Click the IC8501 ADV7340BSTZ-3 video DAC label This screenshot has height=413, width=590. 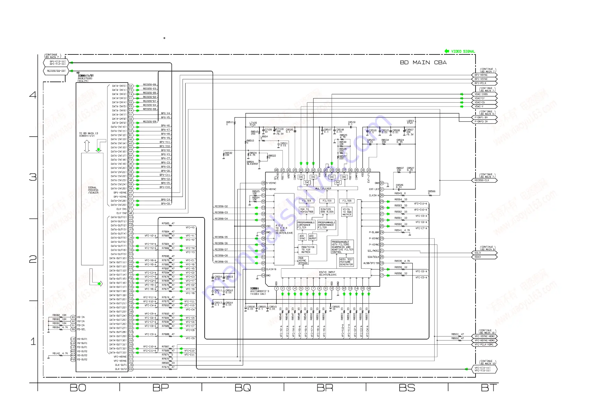[x=260, y=291]
